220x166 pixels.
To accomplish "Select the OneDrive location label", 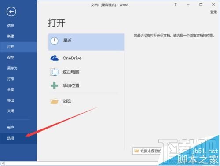I will (x=72, y=58).
